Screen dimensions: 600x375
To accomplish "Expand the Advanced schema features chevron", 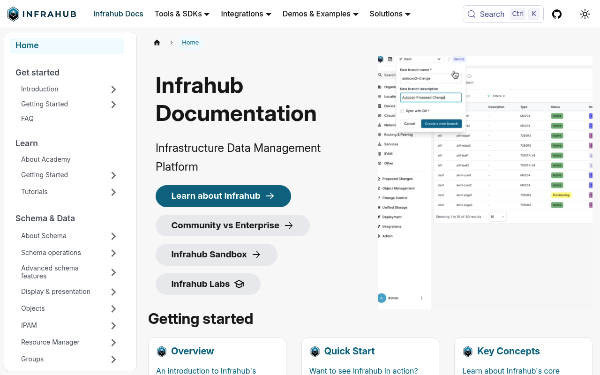I will click(x=113, y=272).
